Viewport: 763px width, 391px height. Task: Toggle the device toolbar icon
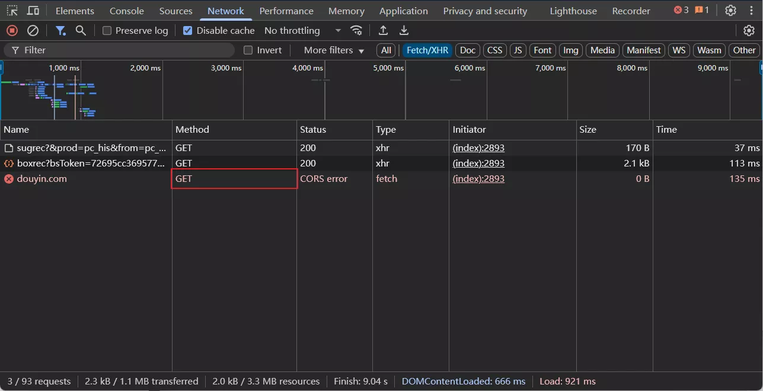coord(33,11)
